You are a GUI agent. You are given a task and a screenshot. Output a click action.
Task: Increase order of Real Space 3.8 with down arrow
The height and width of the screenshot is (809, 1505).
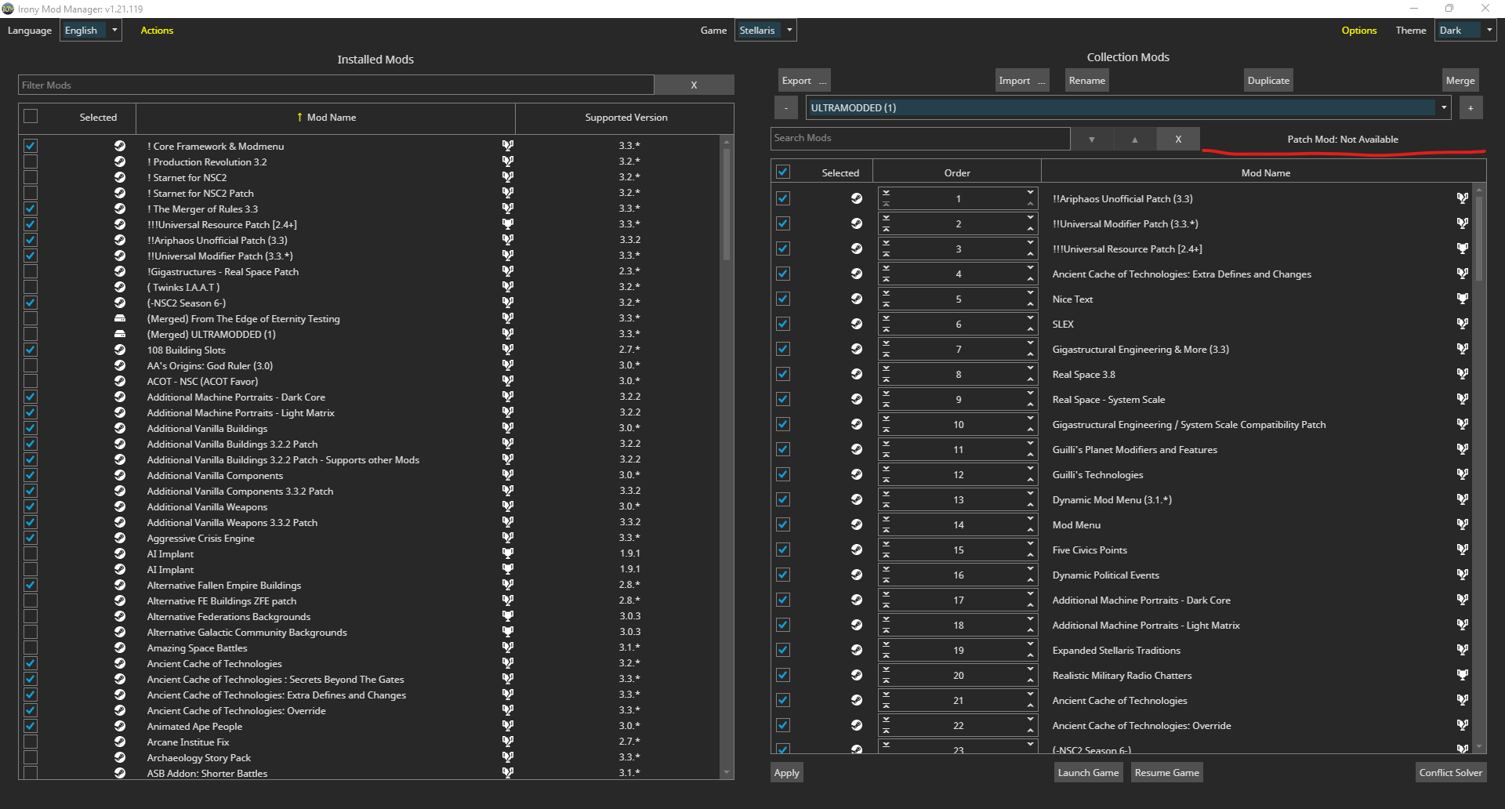tap(1030, 368)
